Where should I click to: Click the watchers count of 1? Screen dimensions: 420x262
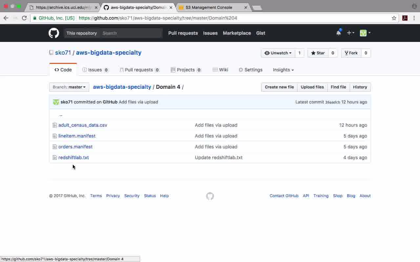coord(299,53)
